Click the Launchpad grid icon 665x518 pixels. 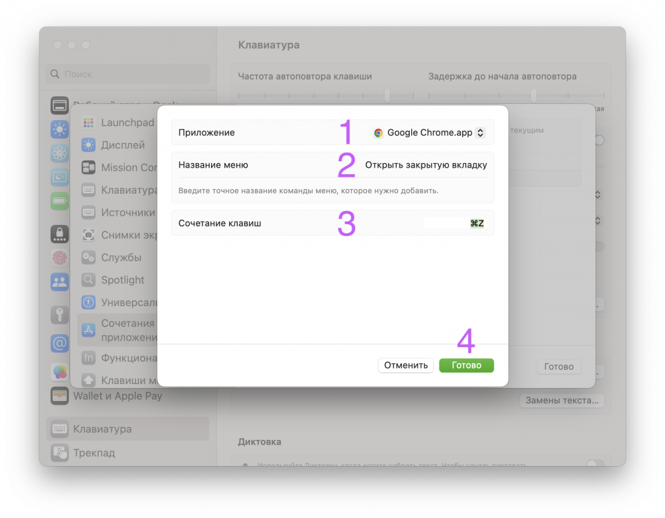[88, 123]
